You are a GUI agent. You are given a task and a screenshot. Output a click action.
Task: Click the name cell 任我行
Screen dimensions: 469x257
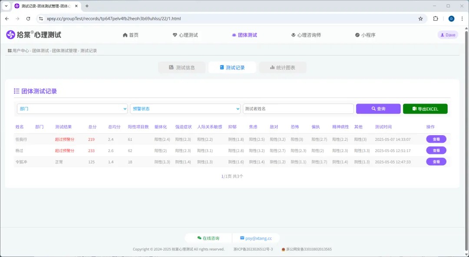pos(21,140)
